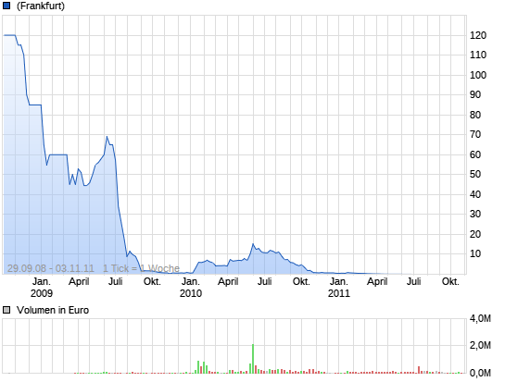Click the price peak near 70 in mid-2009
Viewport: 505px width, 382px height.
click(107, 137)
